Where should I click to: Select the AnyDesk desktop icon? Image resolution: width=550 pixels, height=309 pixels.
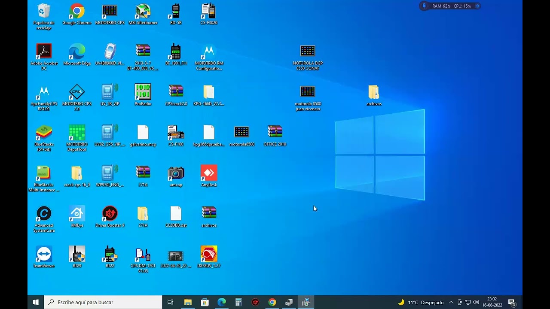[x=209, y=176]
